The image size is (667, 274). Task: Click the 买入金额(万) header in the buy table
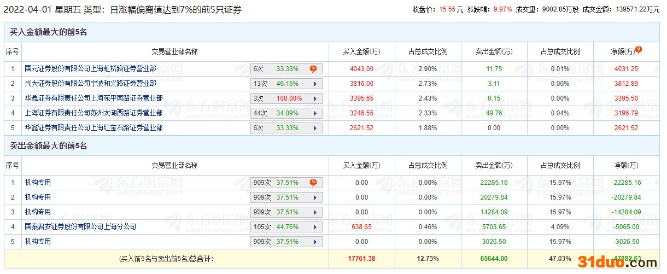tap(361, 51)
